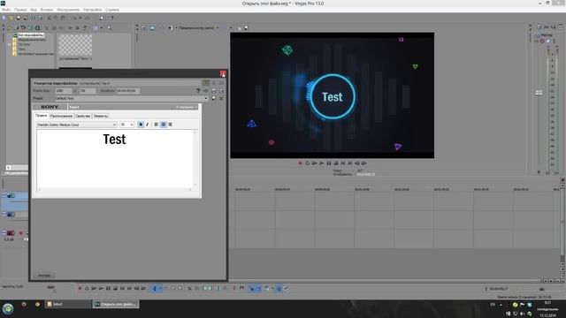Click the Master volume fader handle

pyautogui.click(x=539, y=93)
